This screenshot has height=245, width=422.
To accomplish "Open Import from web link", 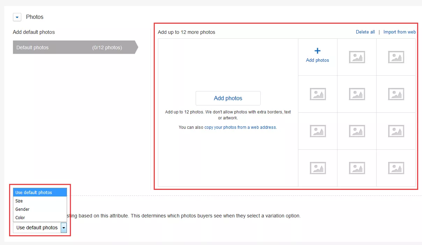I will point(399,32).
